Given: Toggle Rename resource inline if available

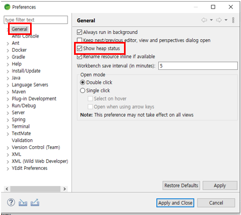Looking at the screenshot, I should (79, 56).
